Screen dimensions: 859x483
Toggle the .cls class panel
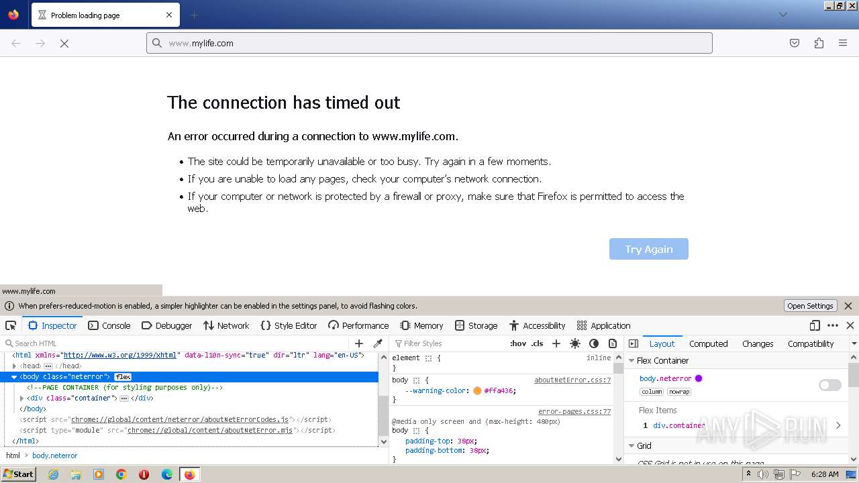(538, 343)
